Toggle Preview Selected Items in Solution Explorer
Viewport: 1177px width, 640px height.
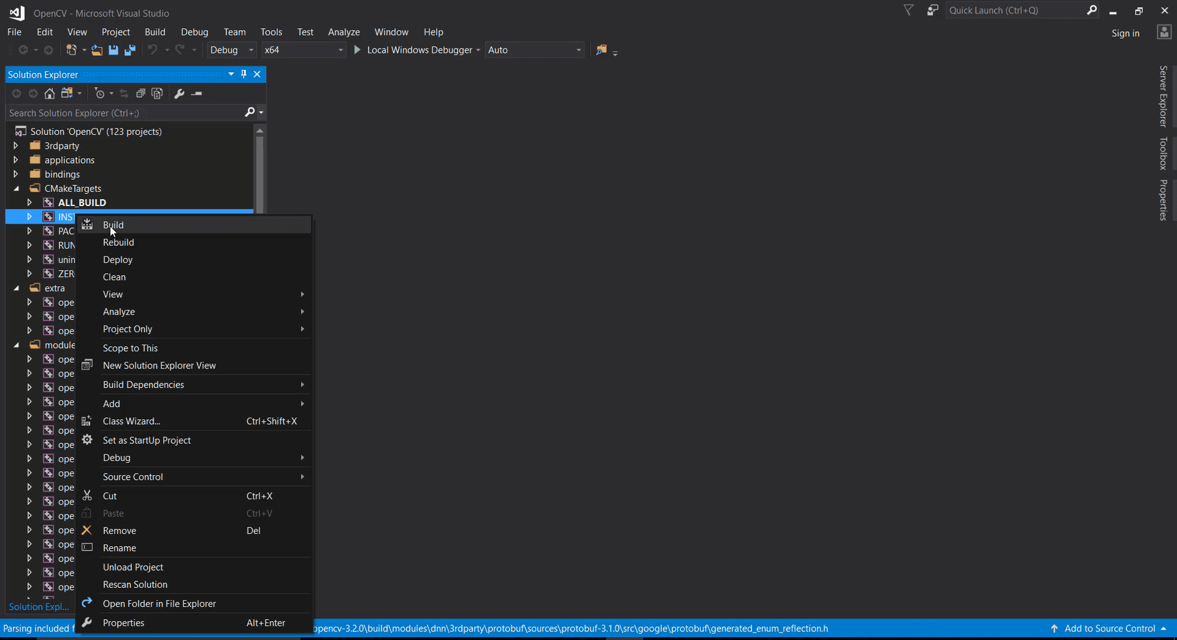coord(157,93)
